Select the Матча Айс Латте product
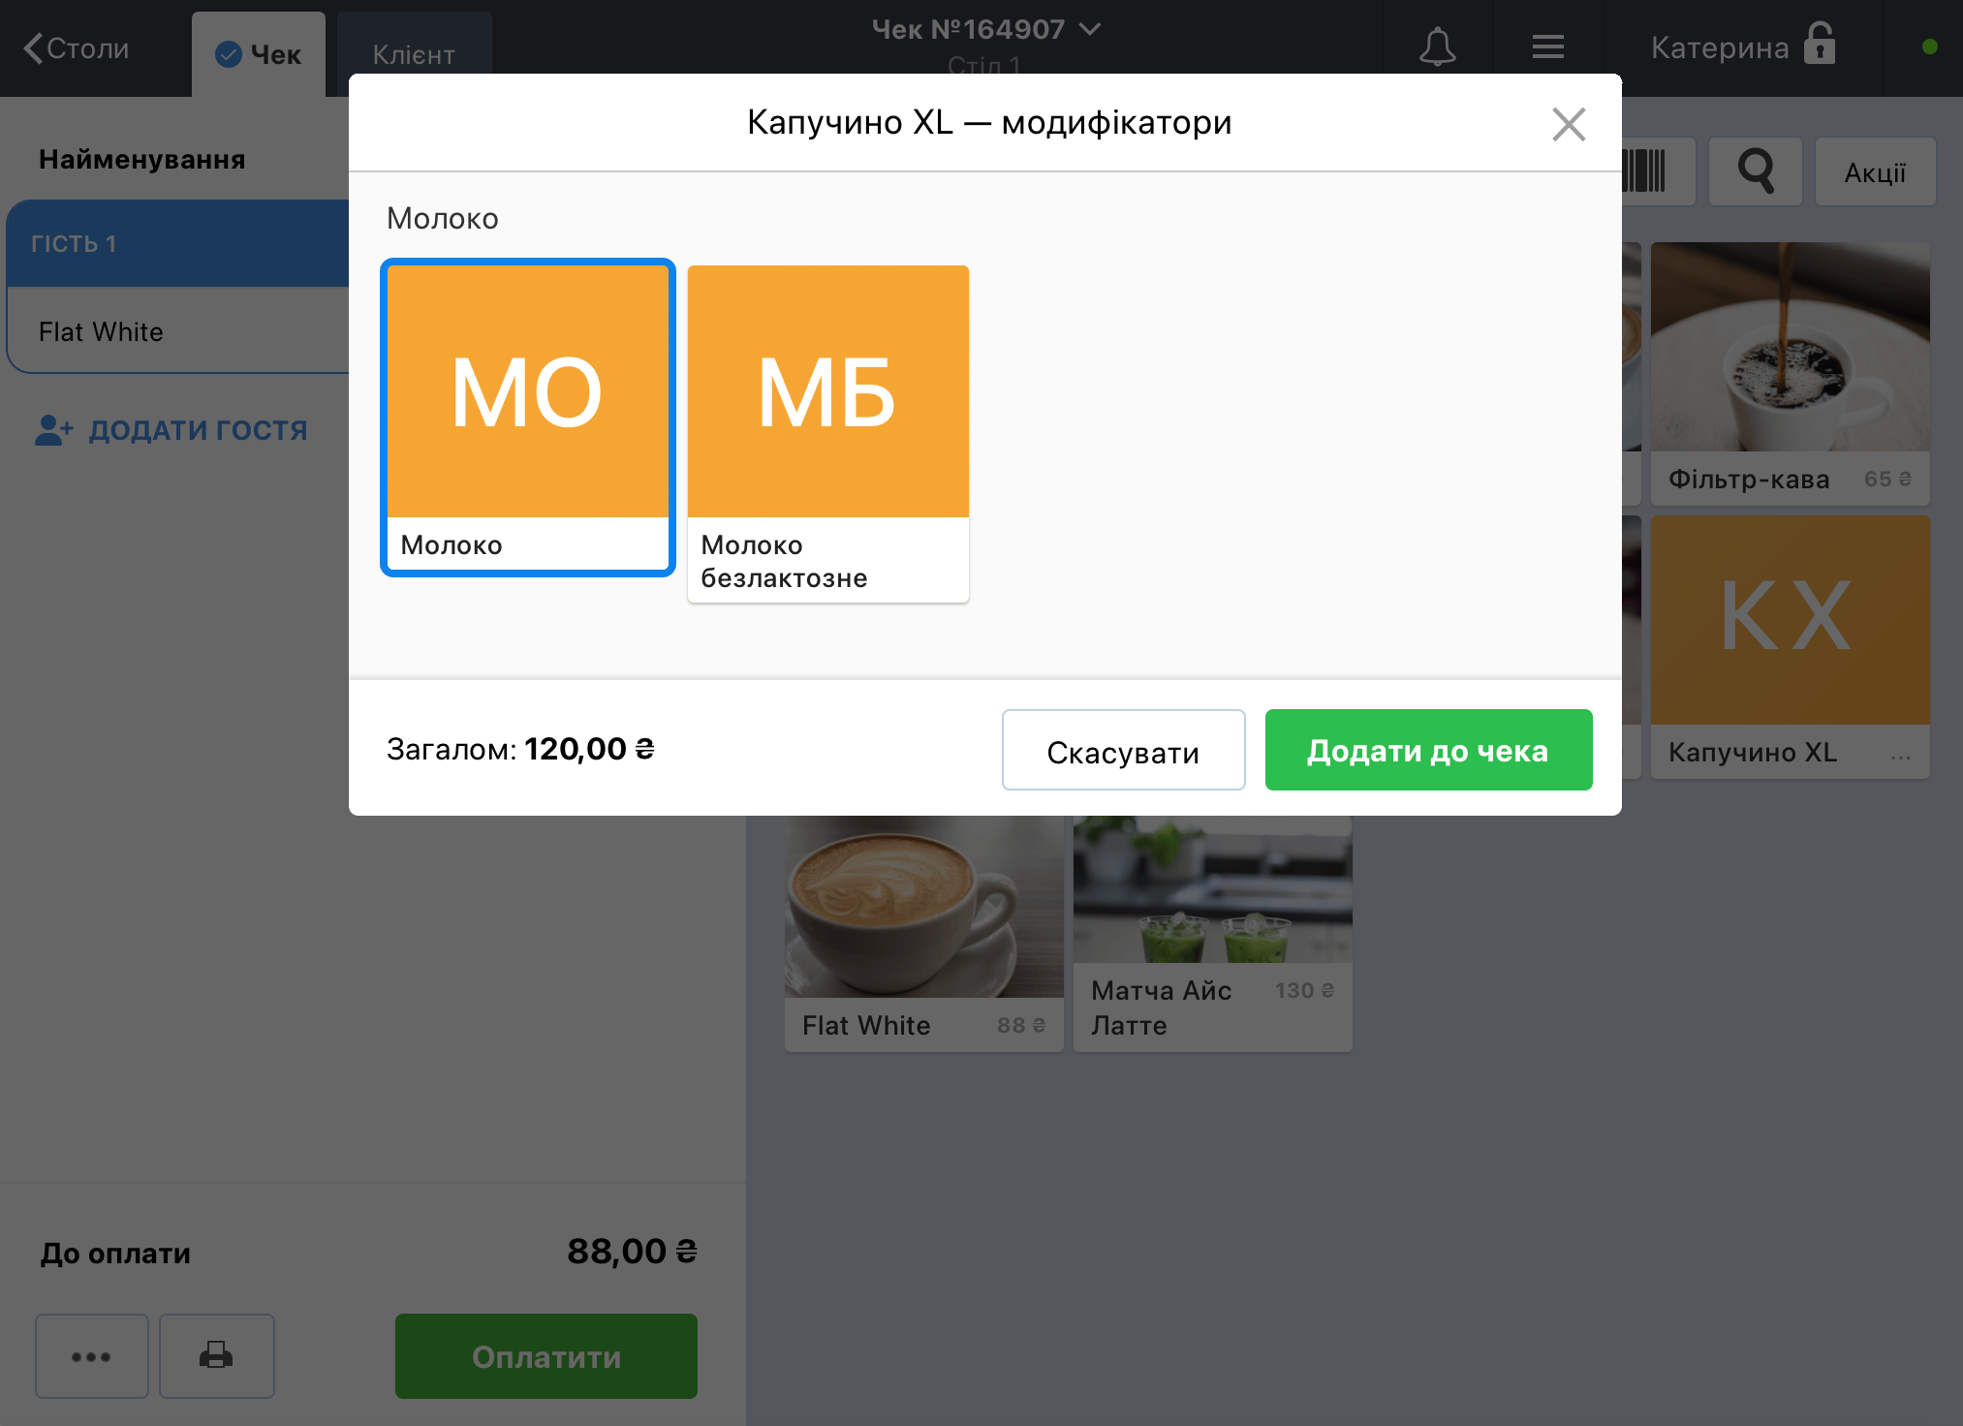 click(x=1212, y=933)
